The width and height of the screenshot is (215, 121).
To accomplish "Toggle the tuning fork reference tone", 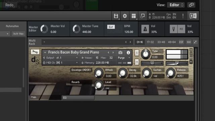I will point(173,29).
